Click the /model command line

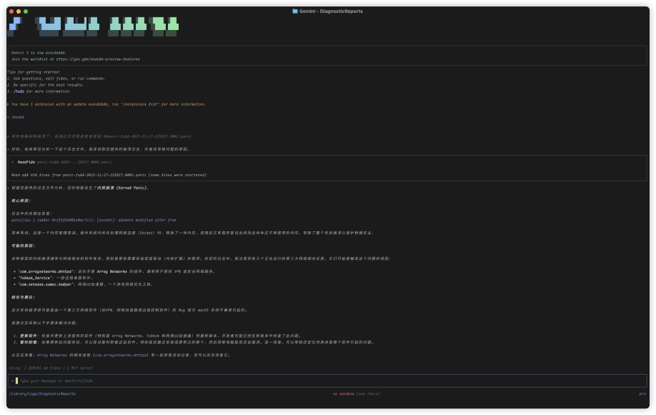point(17,117)
